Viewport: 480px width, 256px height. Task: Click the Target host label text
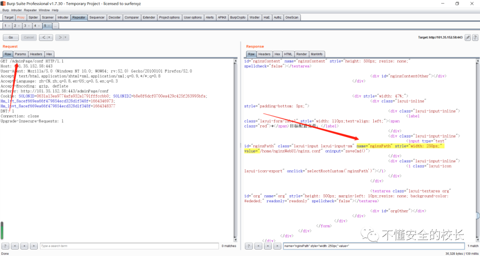click(440, 37)
